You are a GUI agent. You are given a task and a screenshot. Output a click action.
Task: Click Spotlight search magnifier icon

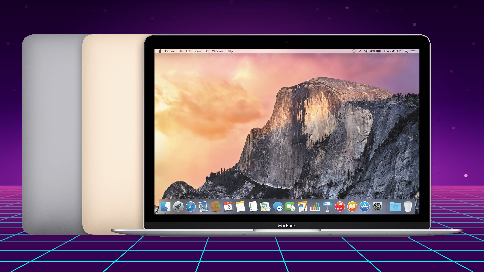[x=406, y=51]
